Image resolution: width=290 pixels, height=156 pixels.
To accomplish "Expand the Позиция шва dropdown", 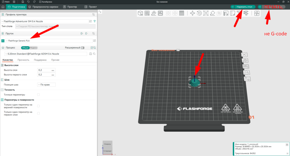I will [46, 84].
